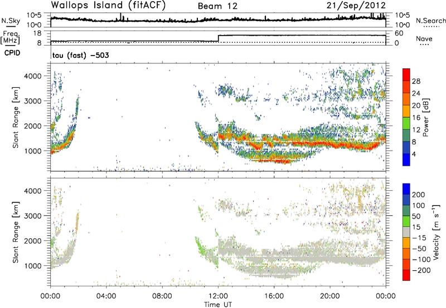Click Power colorbar segment between 16 and 20
Viewport: 446px width, 308px height.
[406, 111]
